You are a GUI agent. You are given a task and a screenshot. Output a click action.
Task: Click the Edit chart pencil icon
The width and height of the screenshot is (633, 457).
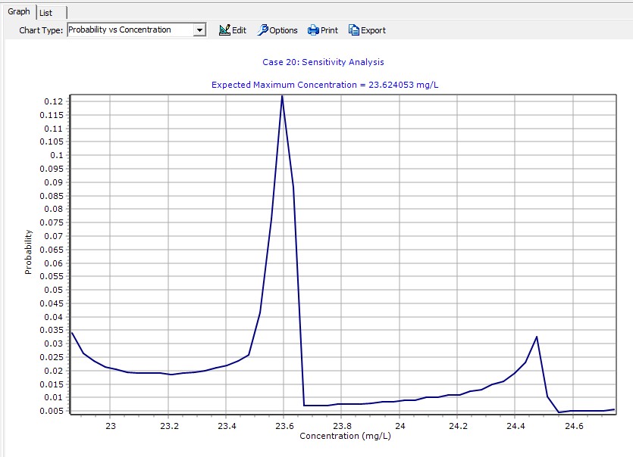coord(224,30)
